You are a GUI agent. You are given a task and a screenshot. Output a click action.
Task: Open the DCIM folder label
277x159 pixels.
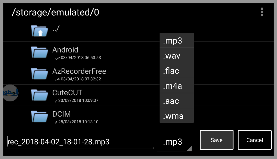[x=62, y=114]
